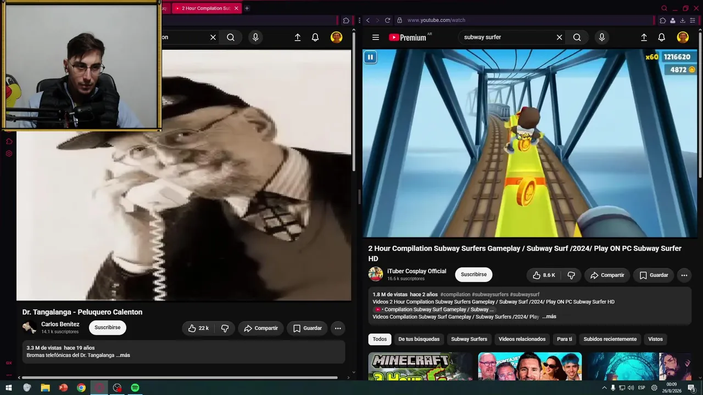The height and width of the screenshot is (395, 703).
Task: Reload the right YouTube page
Action: tap(387, 20)
